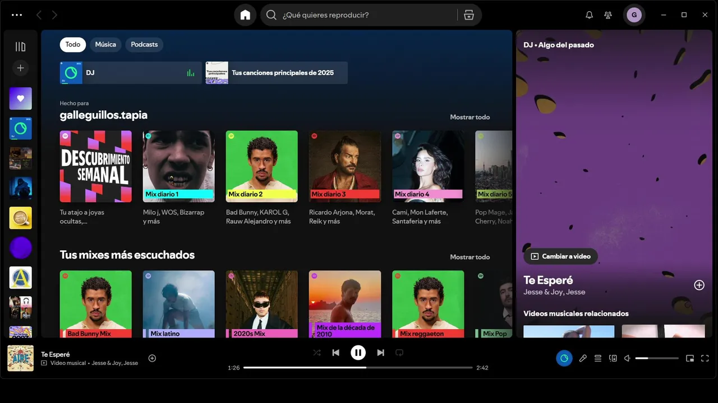The height and width of the screenshot is (403, 718).
Task: Open Mix de la década de 2010
Action: click(x=345, y=304)
